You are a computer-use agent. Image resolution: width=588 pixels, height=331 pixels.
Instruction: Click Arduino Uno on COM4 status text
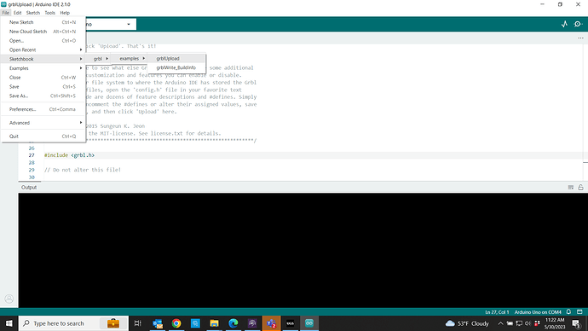[x=538, y=312]
